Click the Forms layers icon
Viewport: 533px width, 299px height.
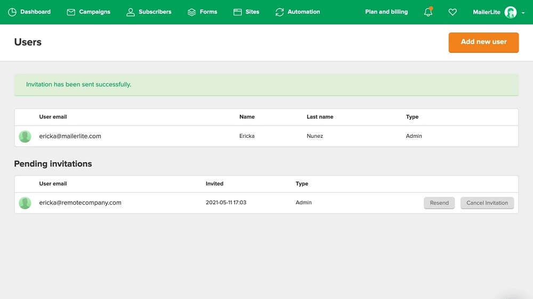(x=192, y=12)
